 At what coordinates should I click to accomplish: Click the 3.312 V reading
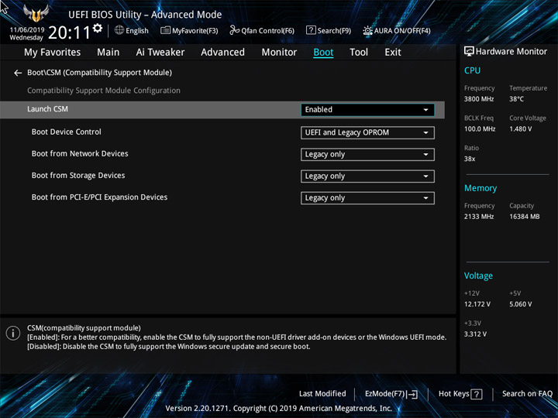[x=475, y=334]
